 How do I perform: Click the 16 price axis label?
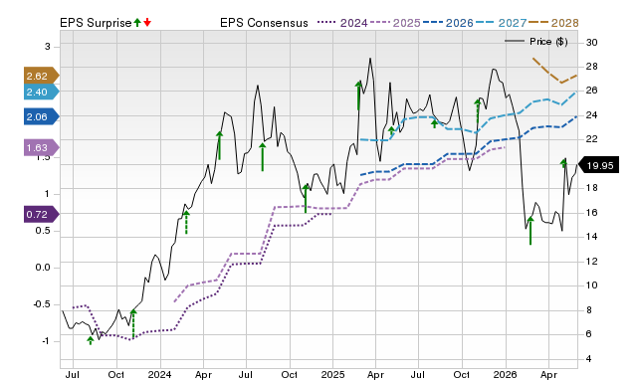pyautogui.click(x=591, y=212)
